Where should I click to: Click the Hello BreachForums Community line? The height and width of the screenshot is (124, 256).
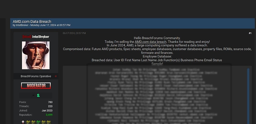pyautogui.click(x=157, y=38)
